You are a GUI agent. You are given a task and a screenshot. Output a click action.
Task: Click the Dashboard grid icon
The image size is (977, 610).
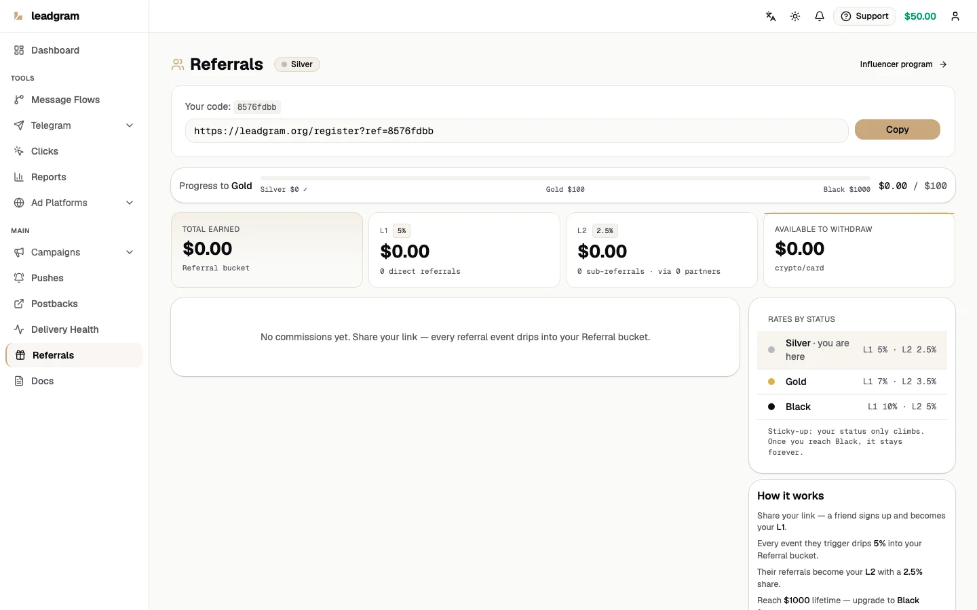click(19, 50)
